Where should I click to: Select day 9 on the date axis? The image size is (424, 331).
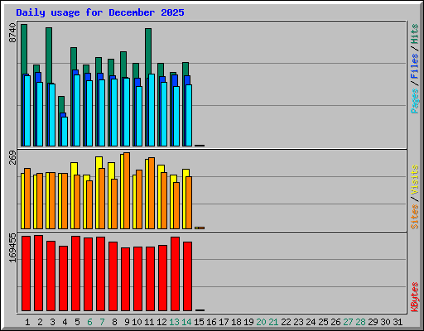pos(127,322)
